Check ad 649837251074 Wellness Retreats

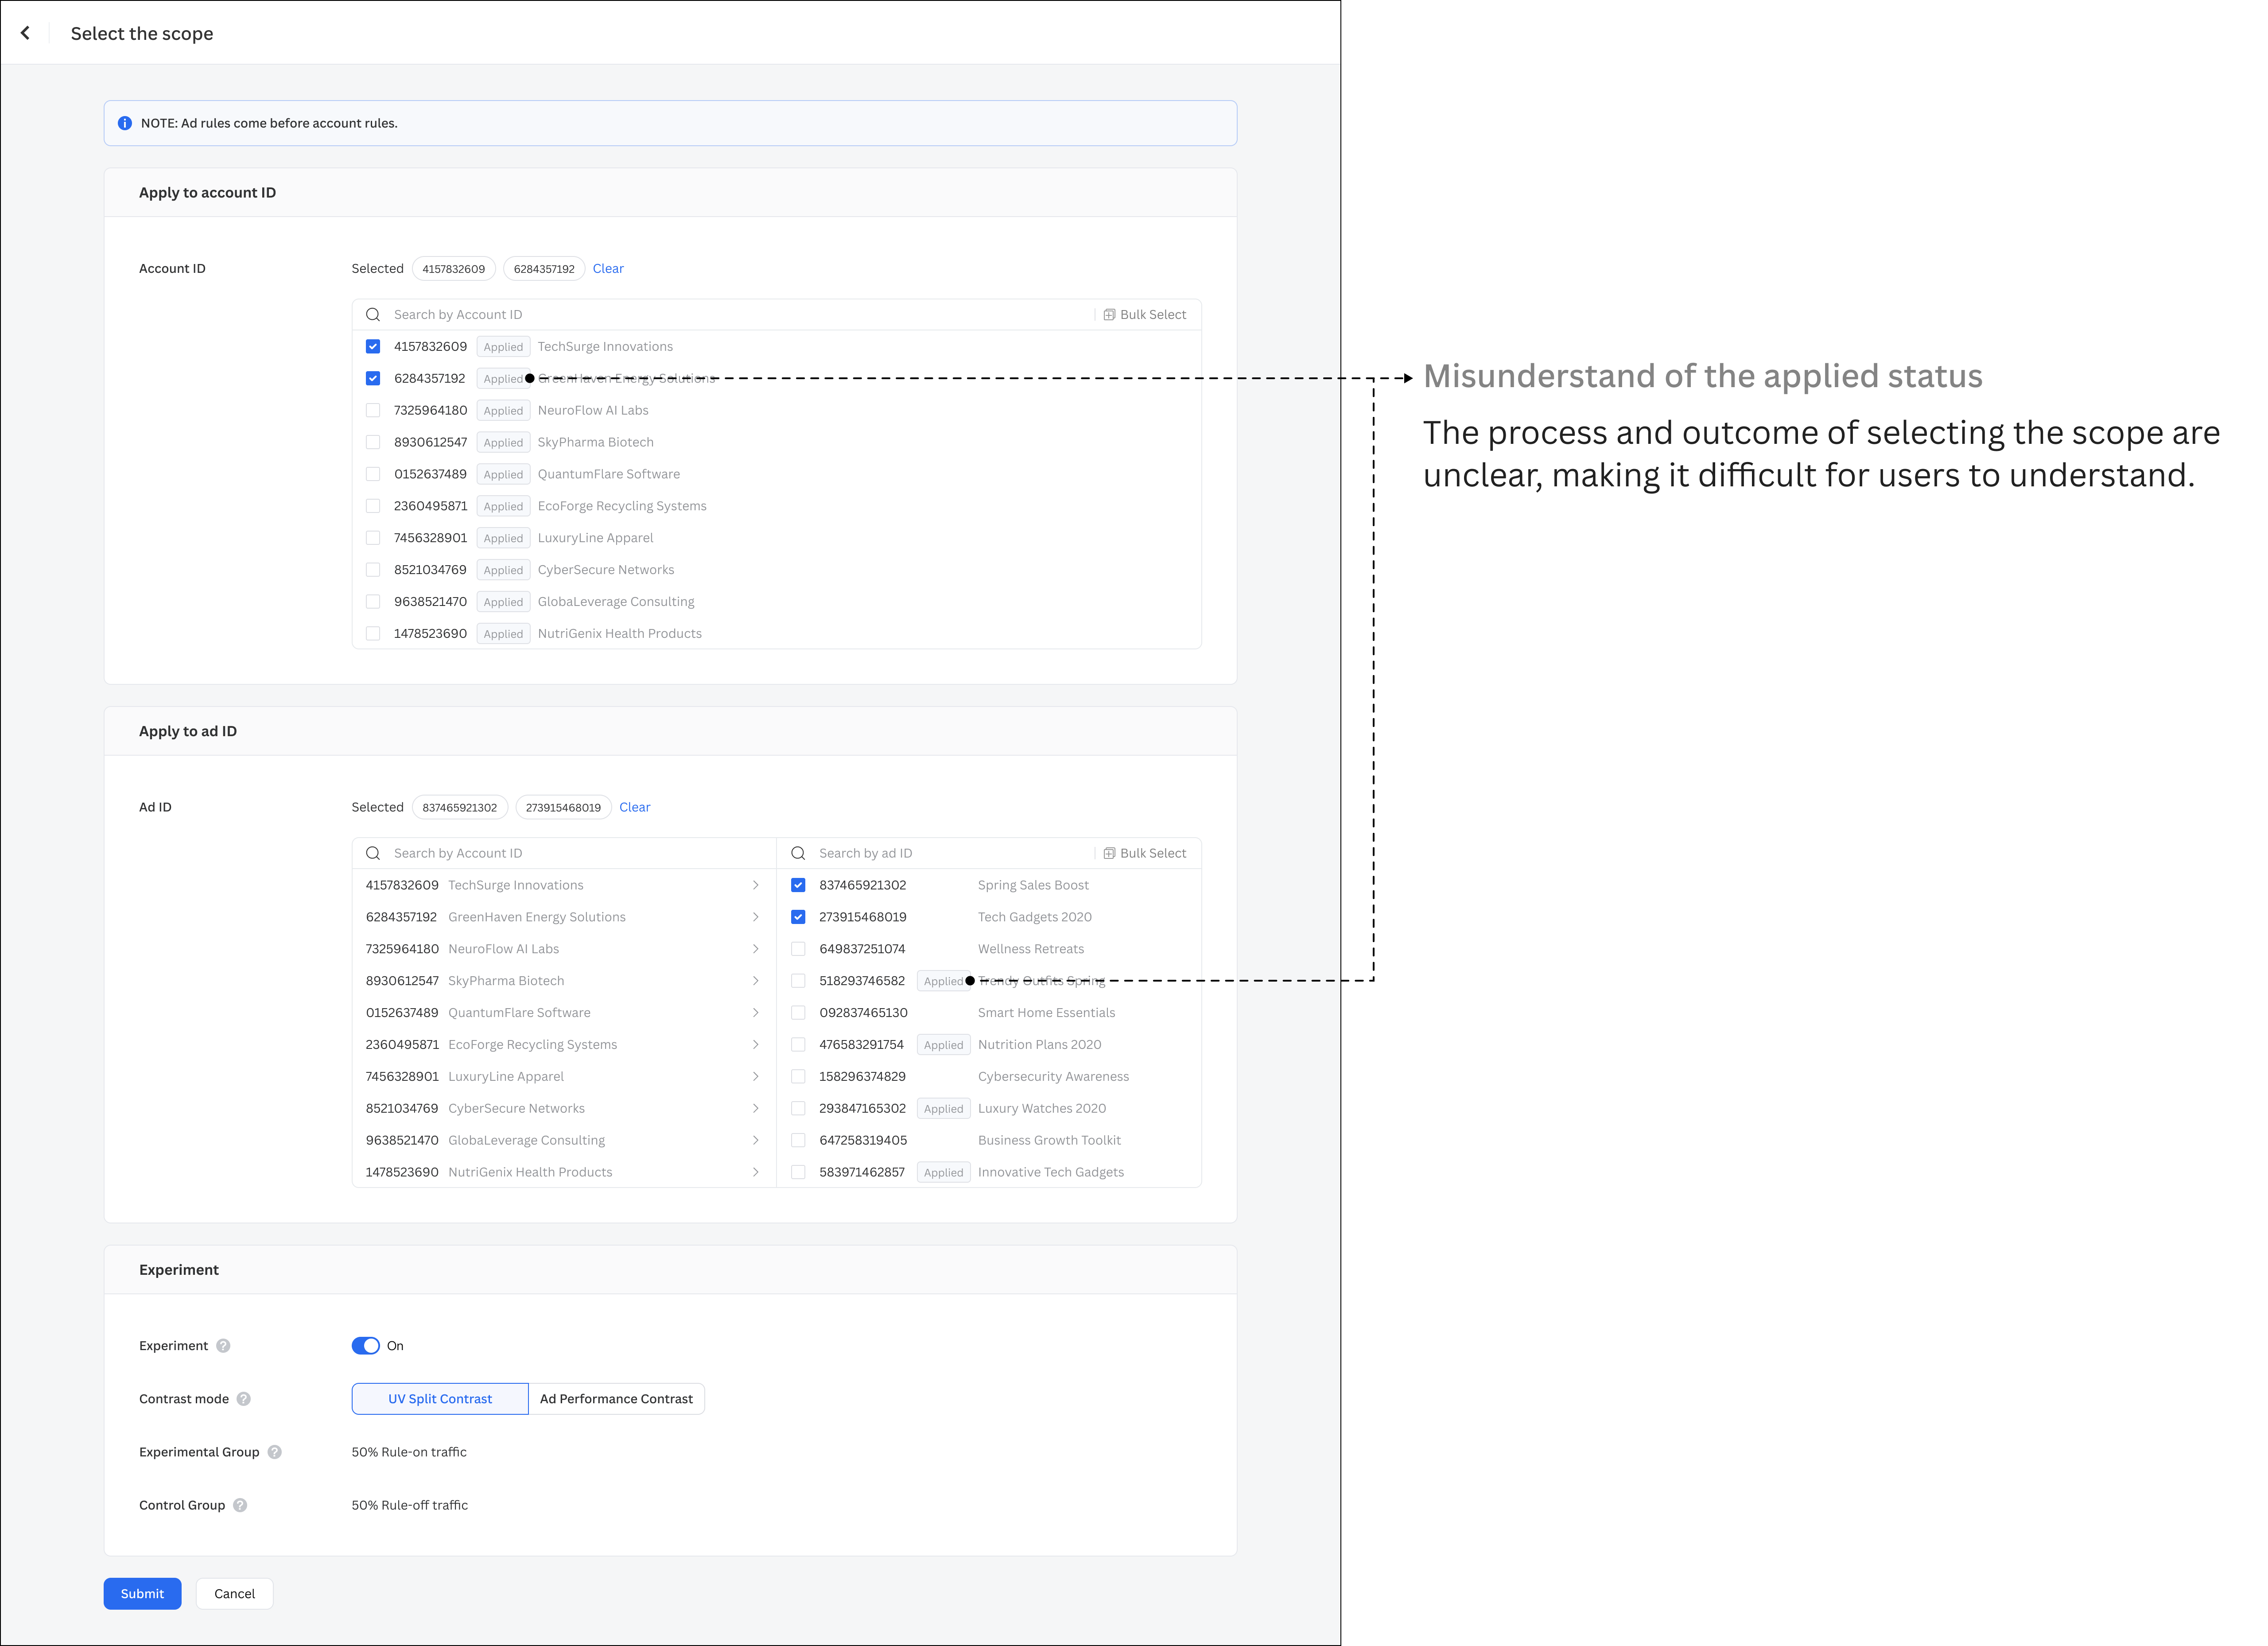point(798,949)
